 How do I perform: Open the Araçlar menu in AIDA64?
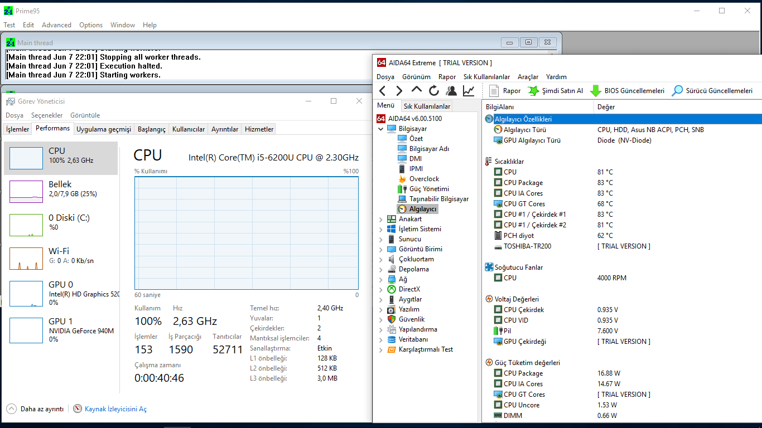(528, 77)
